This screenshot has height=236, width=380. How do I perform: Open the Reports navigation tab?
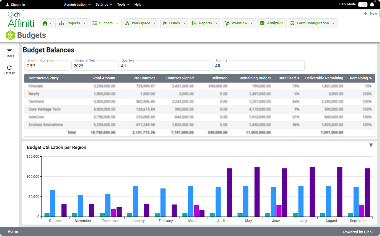(205, 23)
